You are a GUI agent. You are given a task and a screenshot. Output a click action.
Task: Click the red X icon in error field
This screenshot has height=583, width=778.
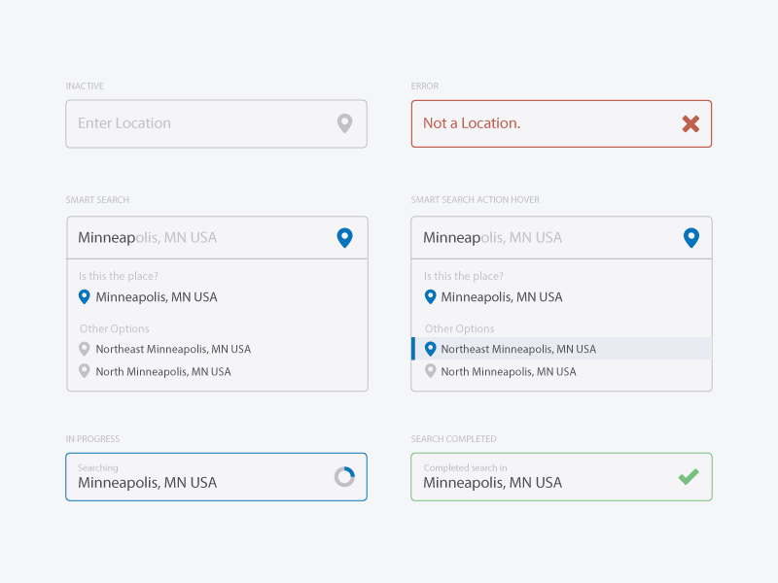pyautogui.click(x=690, y=123)
